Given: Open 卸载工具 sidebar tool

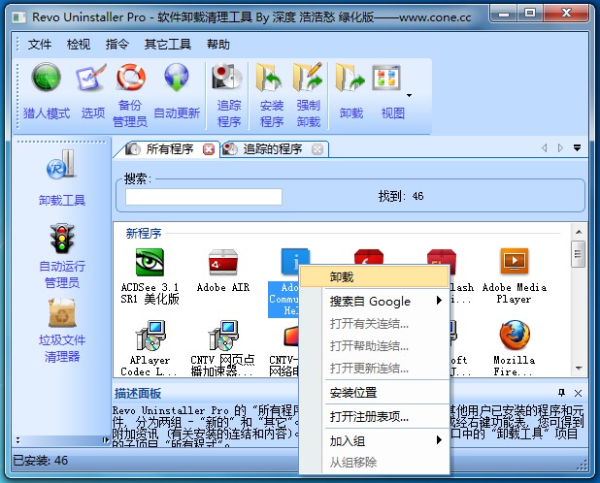Looking at the screenshot, I should click(x=61, y=165).
